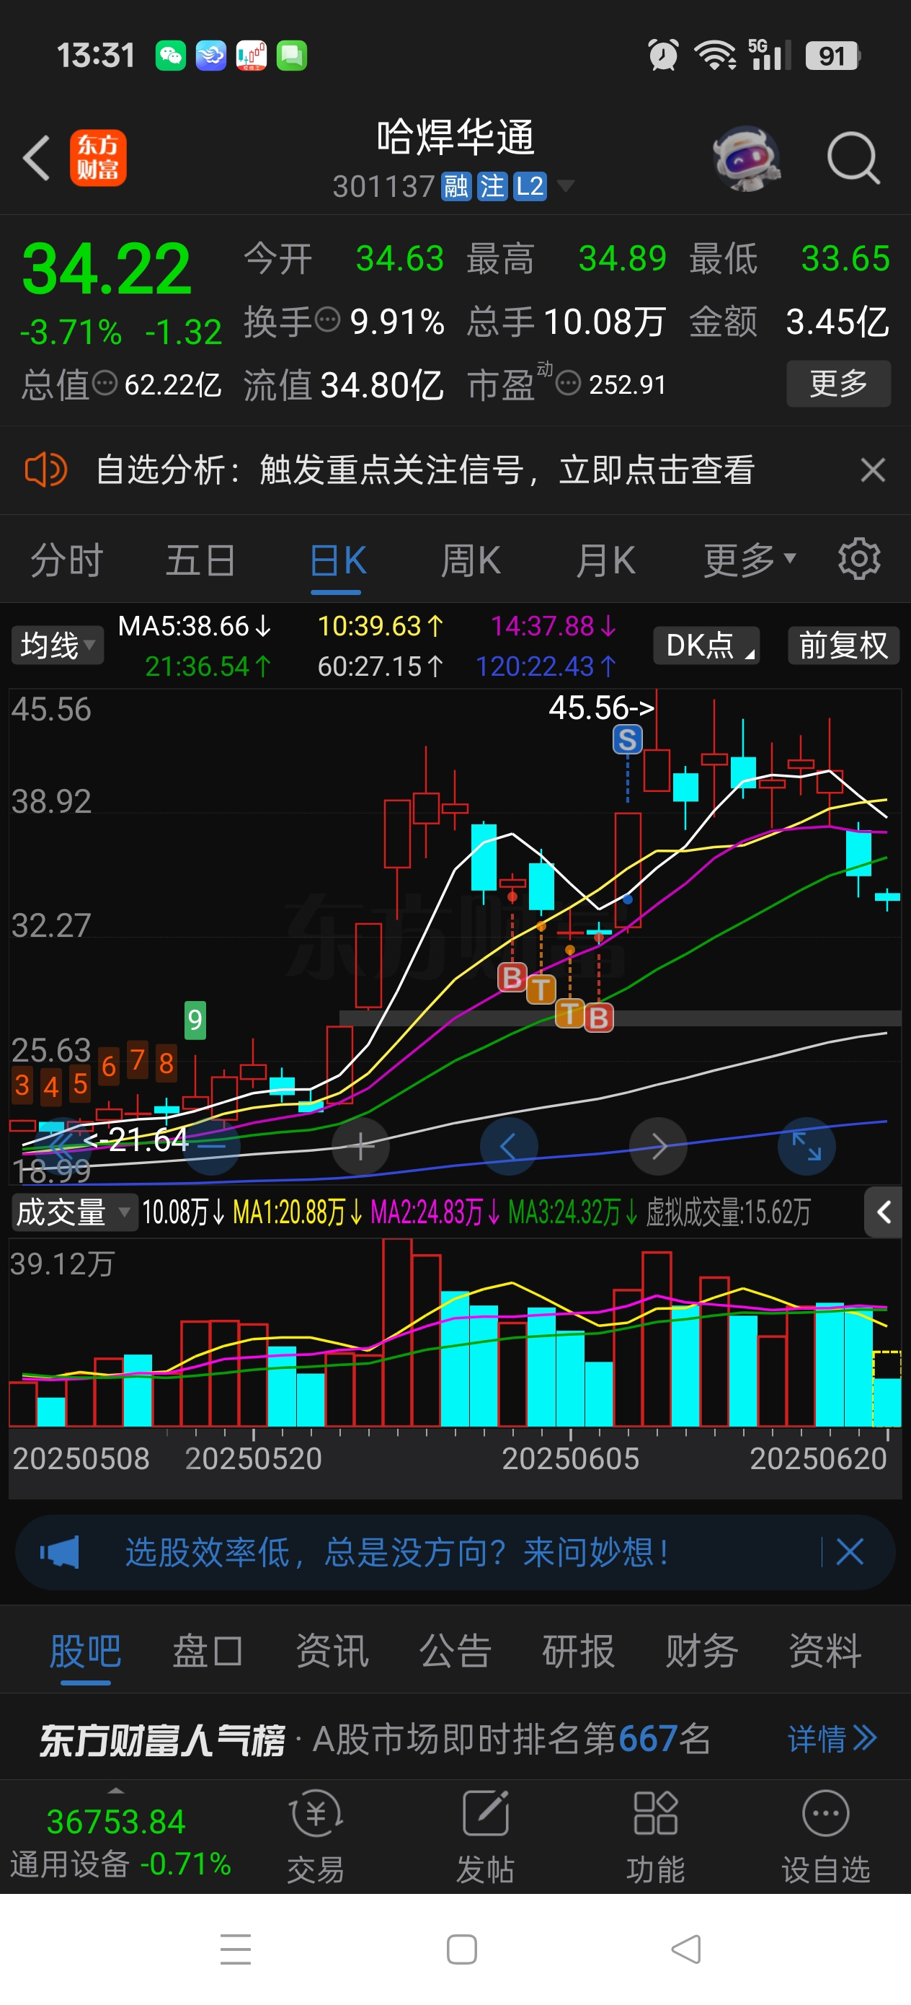This screenshot has height=2005, width=911.
Task: Open the robot assistant avatar
Action: pos(747,158)
